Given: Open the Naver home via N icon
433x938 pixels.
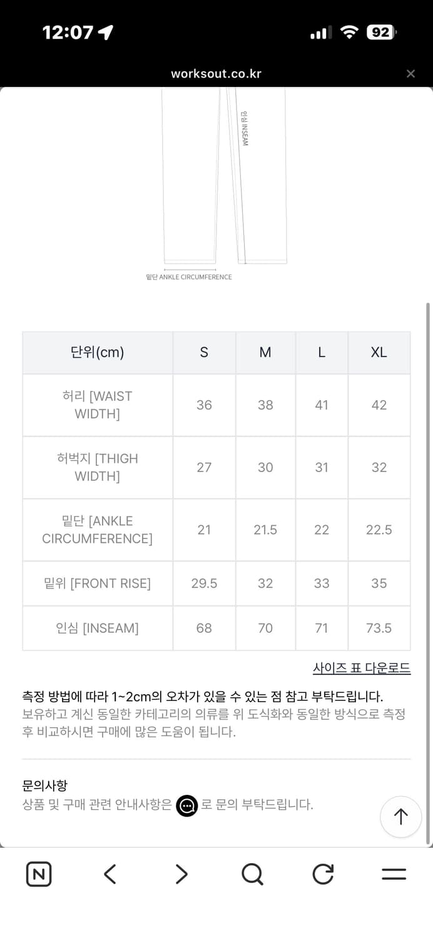Looking at the screenshot, I should point(38,874).
